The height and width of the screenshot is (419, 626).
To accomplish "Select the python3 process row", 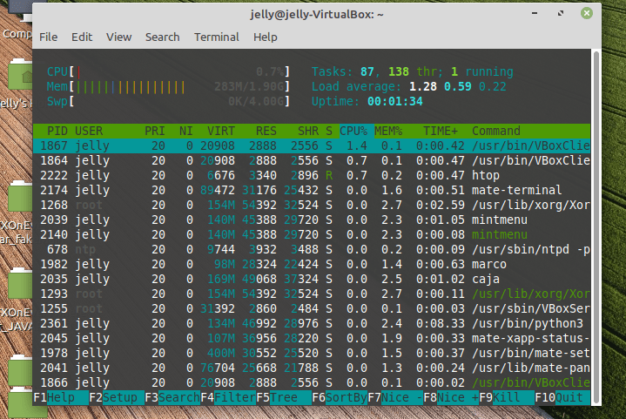I will click(x=312, y=323).
